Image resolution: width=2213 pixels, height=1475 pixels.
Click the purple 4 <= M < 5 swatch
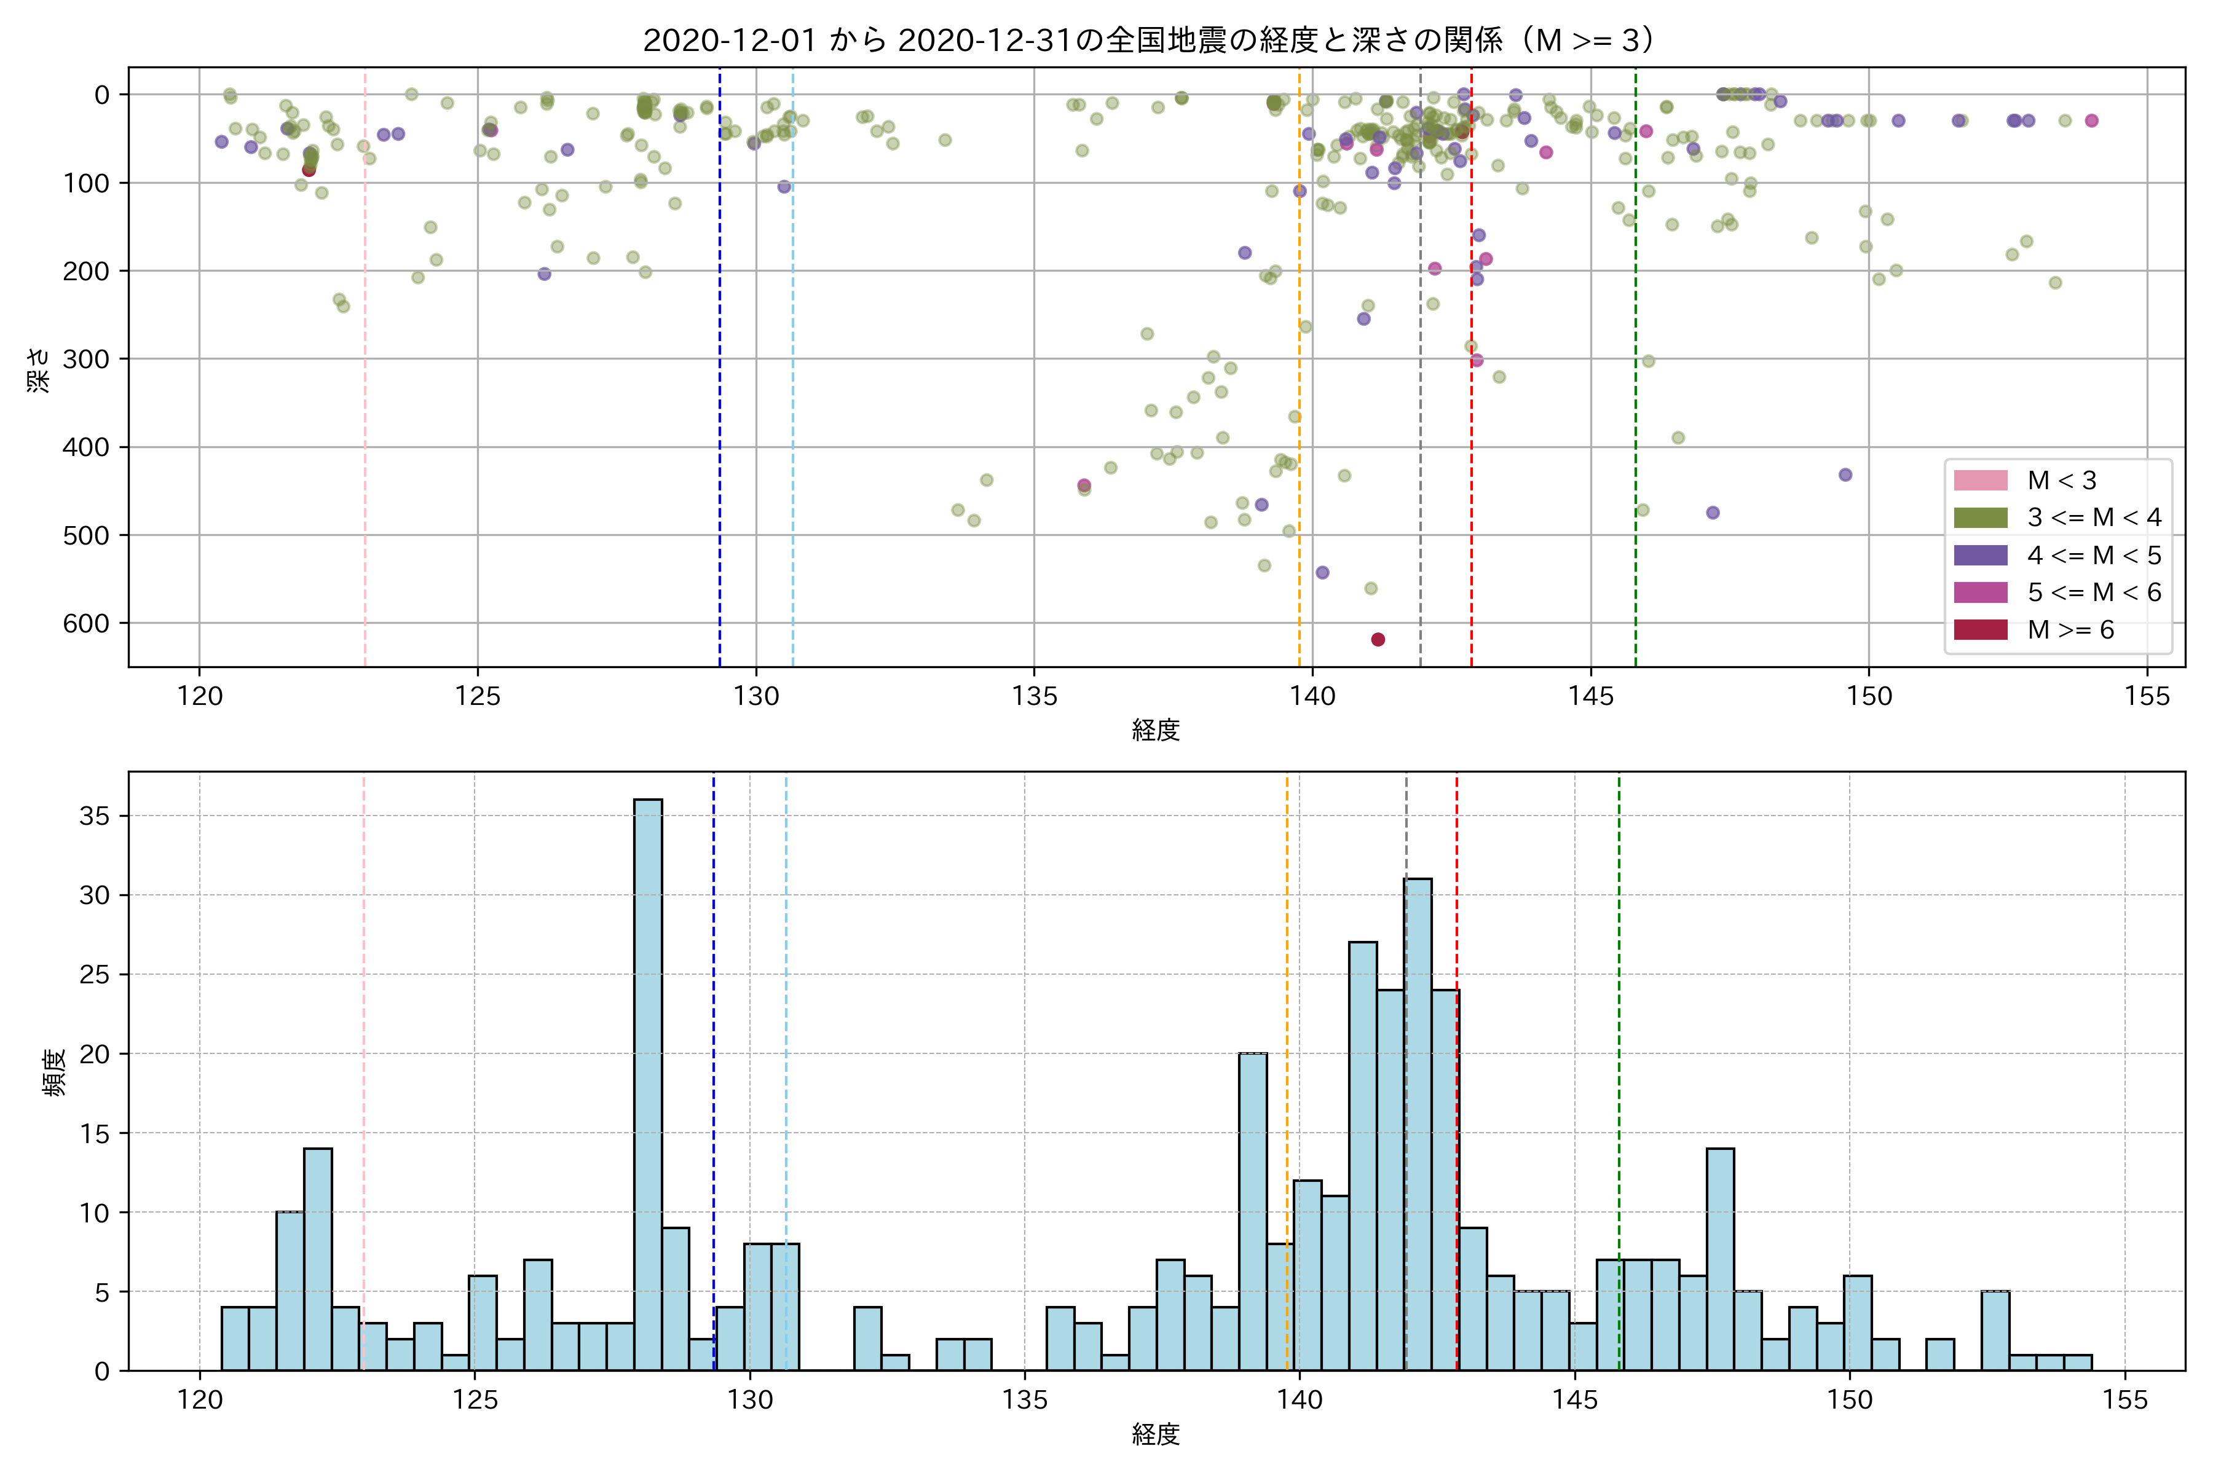tap(1979, 555)
